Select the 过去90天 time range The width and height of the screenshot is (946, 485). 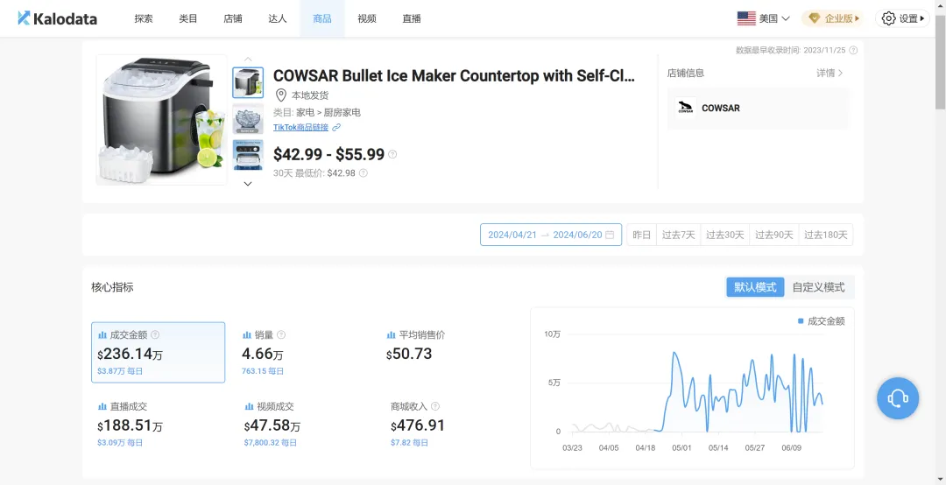click(x=774, y=235)
